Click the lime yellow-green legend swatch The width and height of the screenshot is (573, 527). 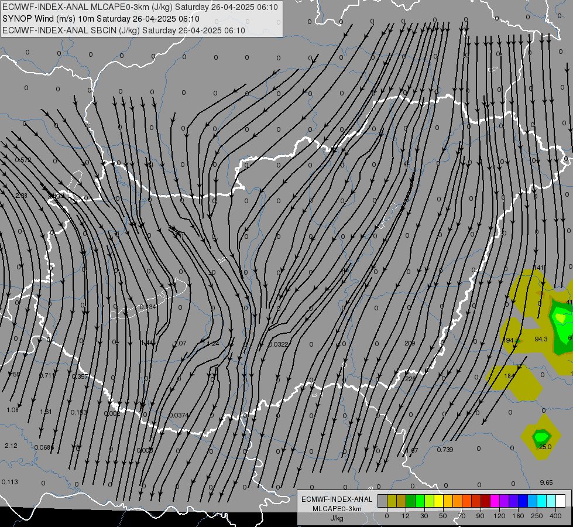[430, 501]
